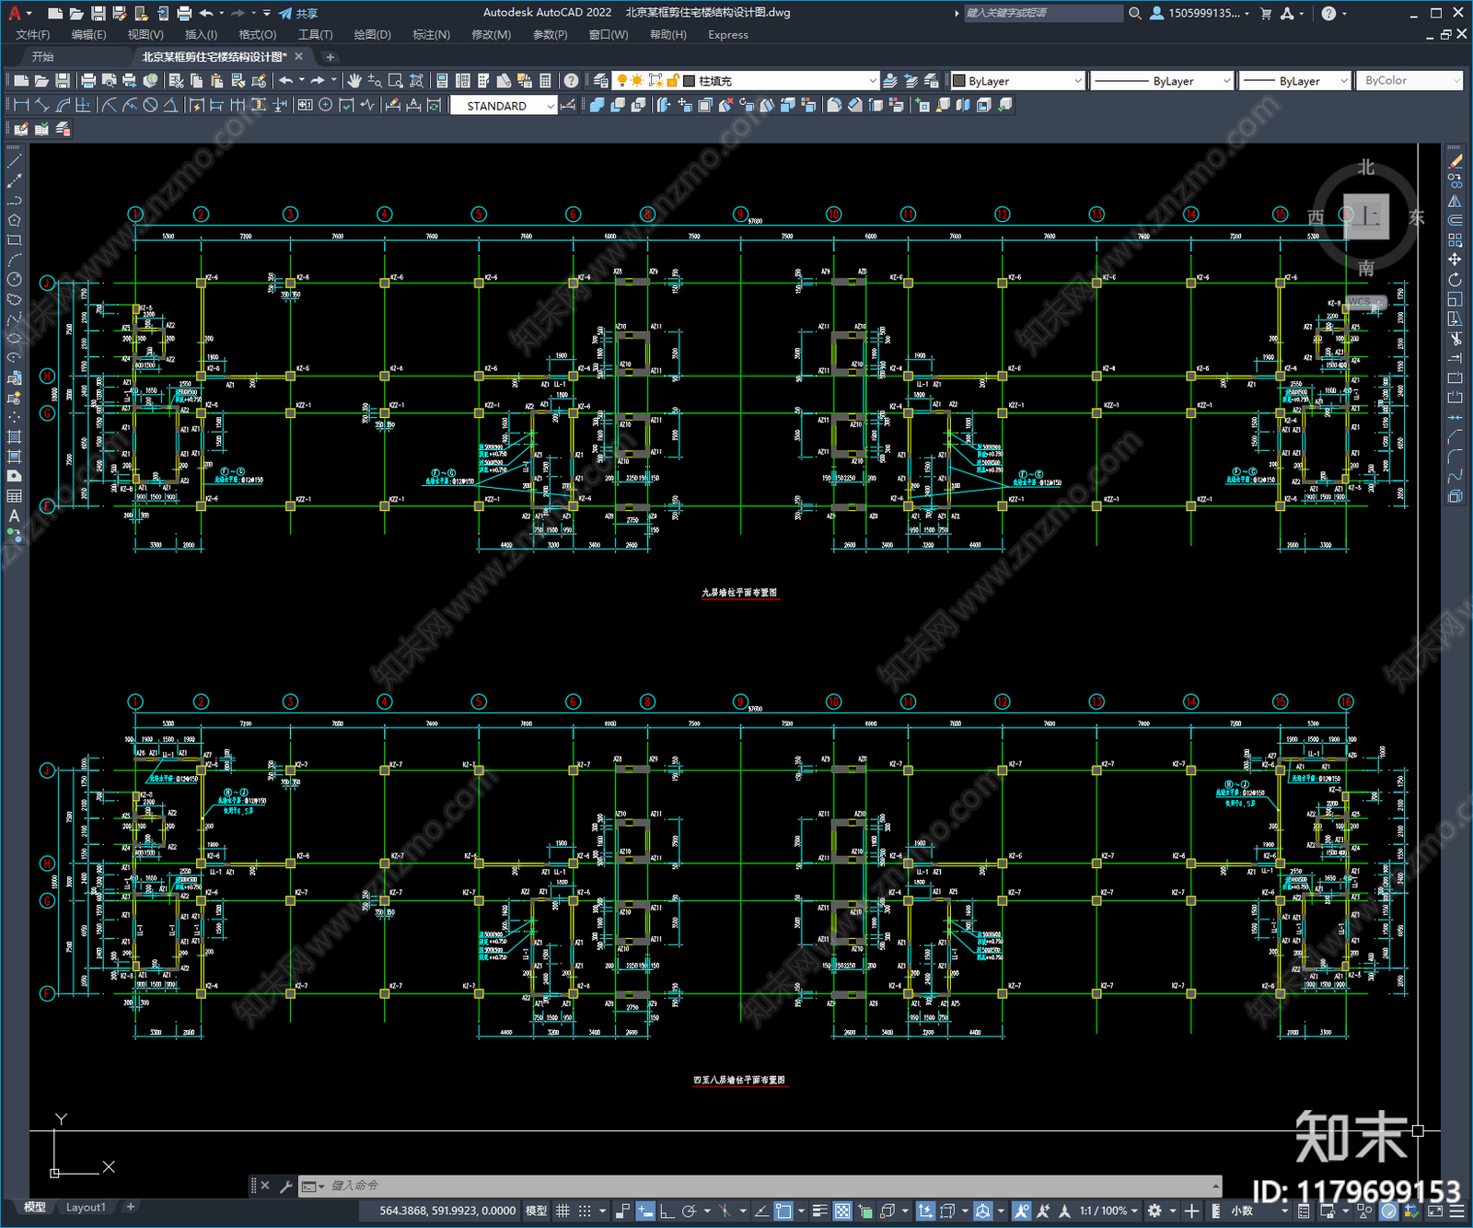Open the ByColor plot style dropdown
The width and height of the screenshot is (1473, 1228).
coord(1411,81)
